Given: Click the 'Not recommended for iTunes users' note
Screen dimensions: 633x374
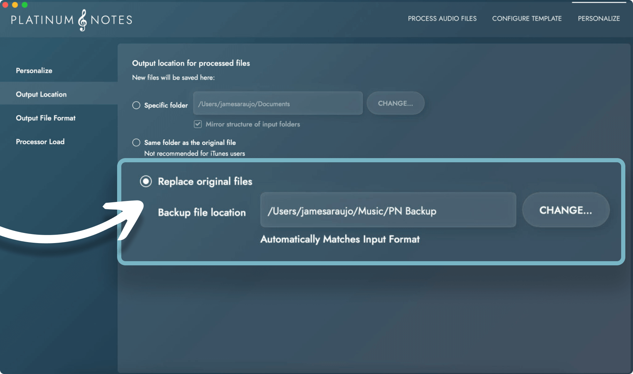Looking at the screenshot, I should pyautogui.click(x=195, y=153).
